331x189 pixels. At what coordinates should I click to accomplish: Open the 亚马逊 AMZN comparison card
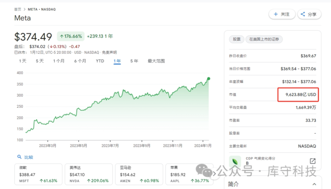(139, 174)
